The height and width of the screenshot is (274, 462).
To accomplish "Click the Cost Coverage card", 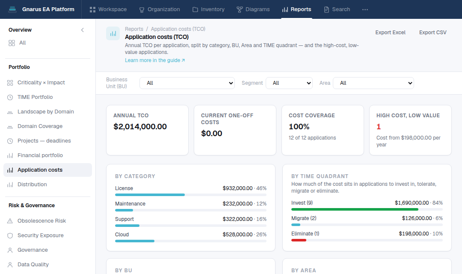I will point(323,130).
